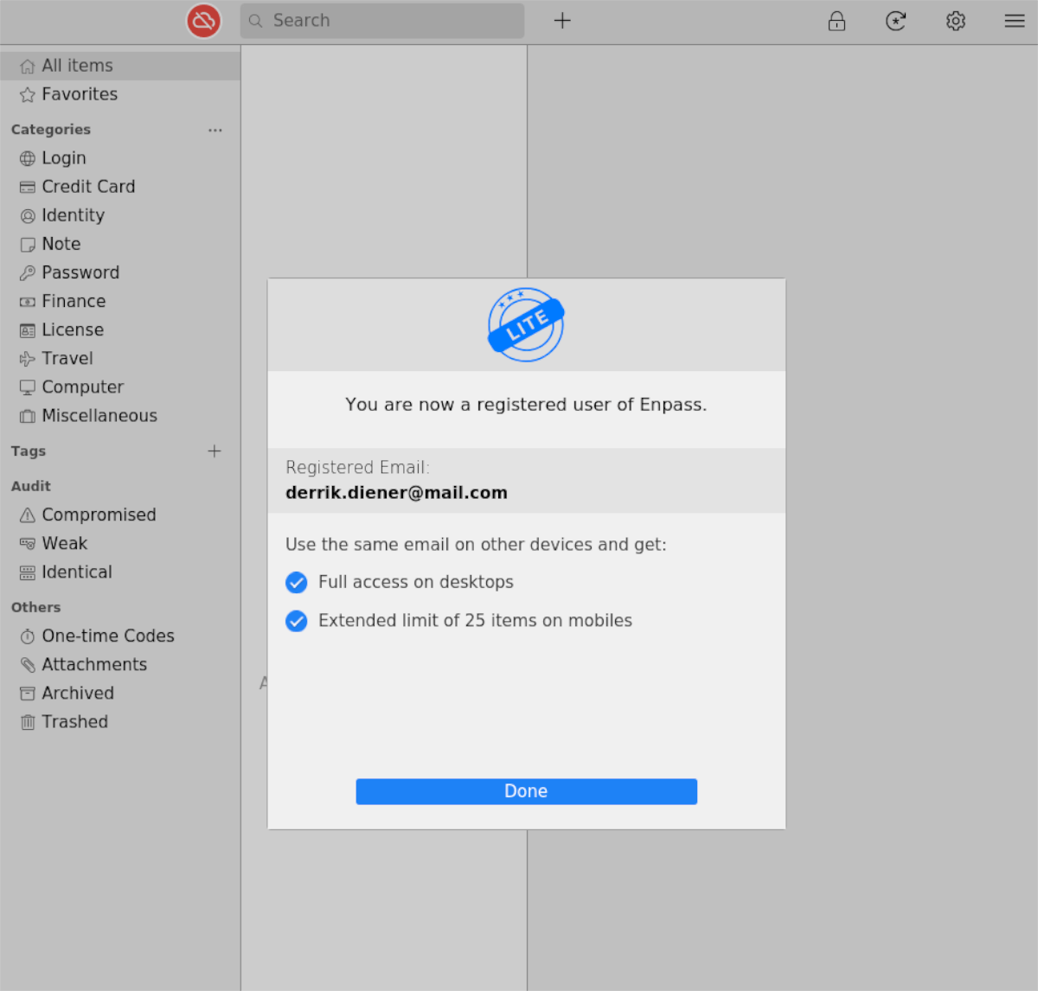
Task: Switch to All items view
Action: (x=76, y=64)
